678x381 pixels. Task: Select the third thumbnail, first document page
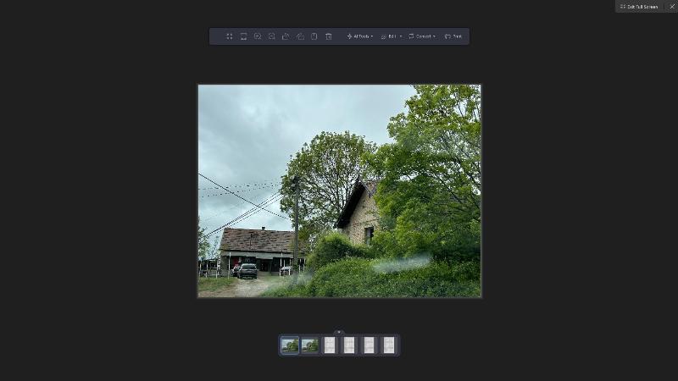[330, 345]
